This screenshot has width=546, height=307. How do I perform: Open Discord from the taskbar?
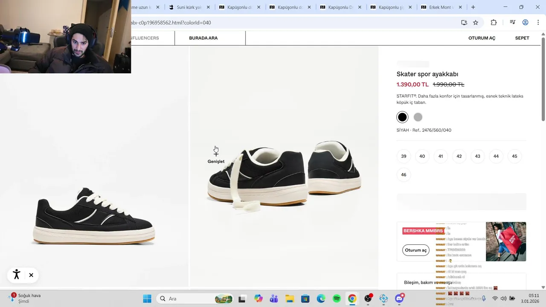399,298
